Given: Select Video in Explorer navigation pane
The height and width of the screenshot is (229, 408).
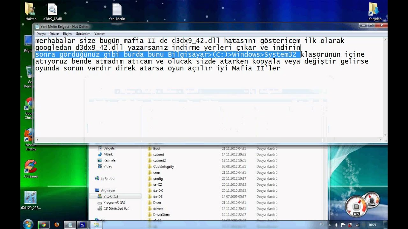Looking at the screenshot, I should point(105,166).
